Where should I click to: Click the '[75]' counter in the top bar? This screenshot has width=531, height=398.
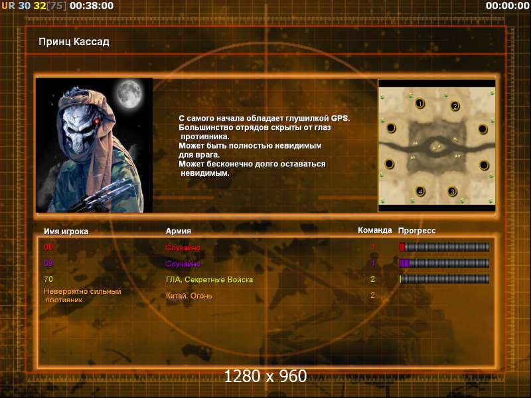pyautogui.click(x=56, y=6)
